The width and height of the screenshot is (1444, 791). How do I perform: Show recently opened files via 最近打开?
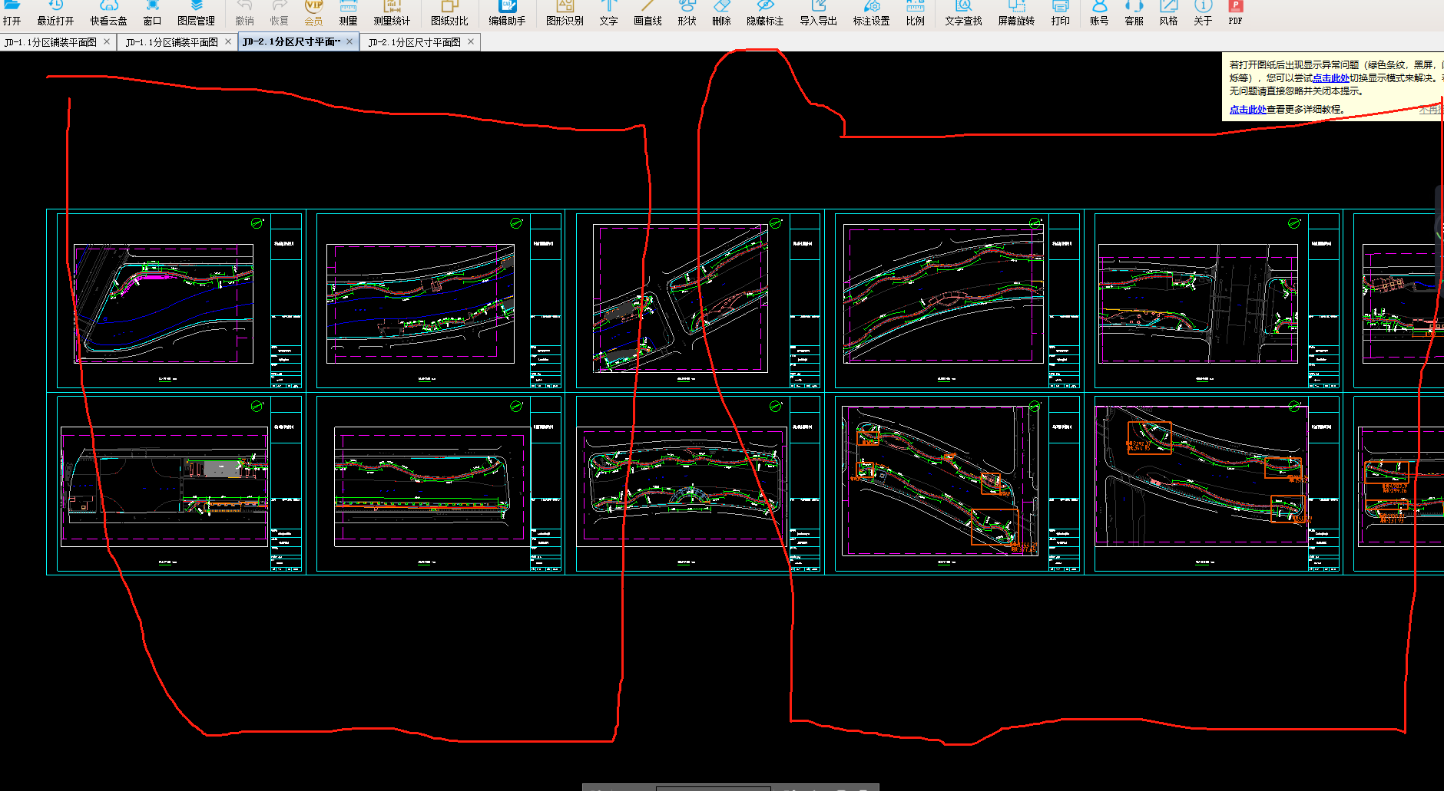point(55,13)
